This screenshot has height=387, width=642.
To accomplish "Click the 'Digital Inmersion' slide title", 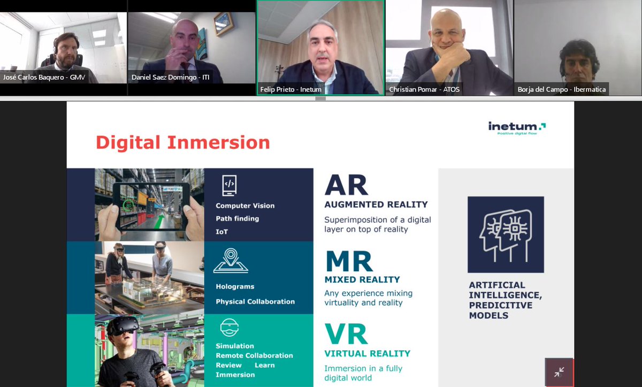I will [183, 142].
